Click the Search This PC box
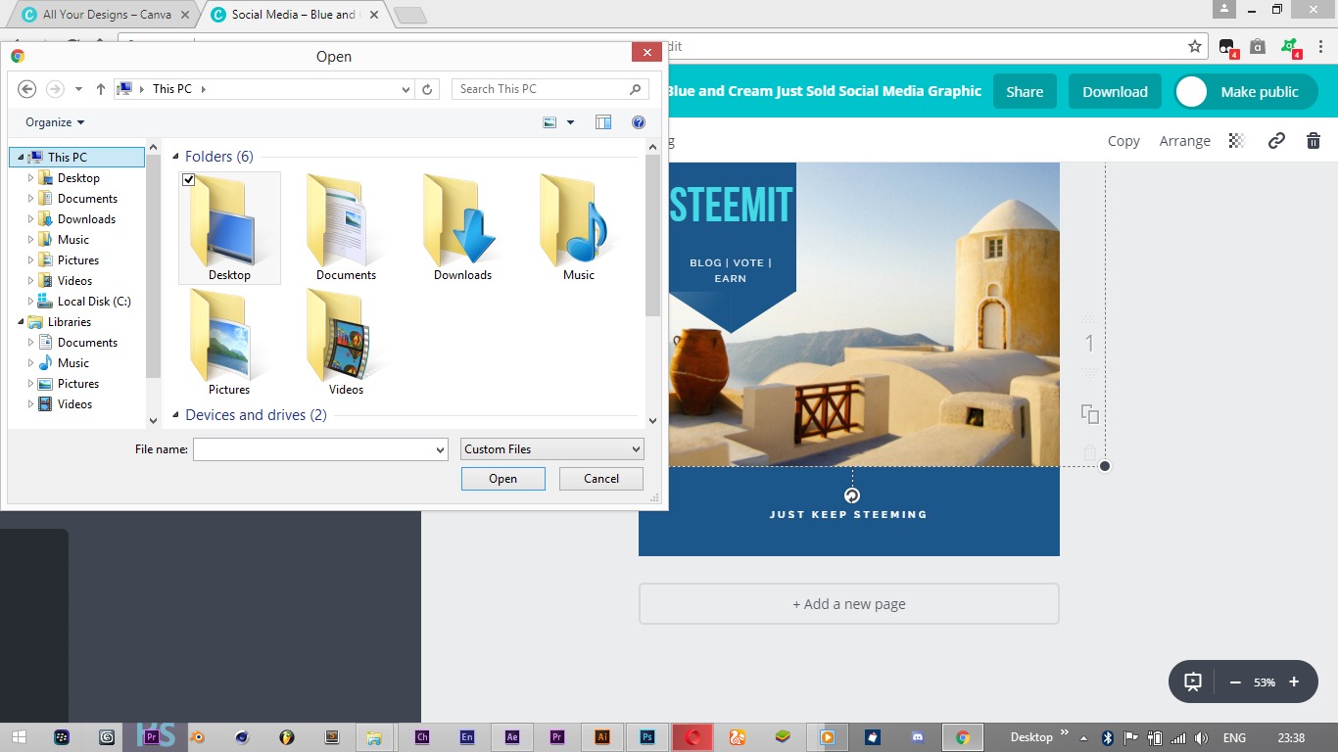 (550, 89)
